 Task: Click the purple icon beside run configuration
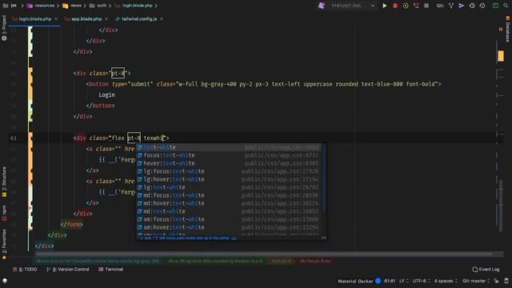pos(322,6)
